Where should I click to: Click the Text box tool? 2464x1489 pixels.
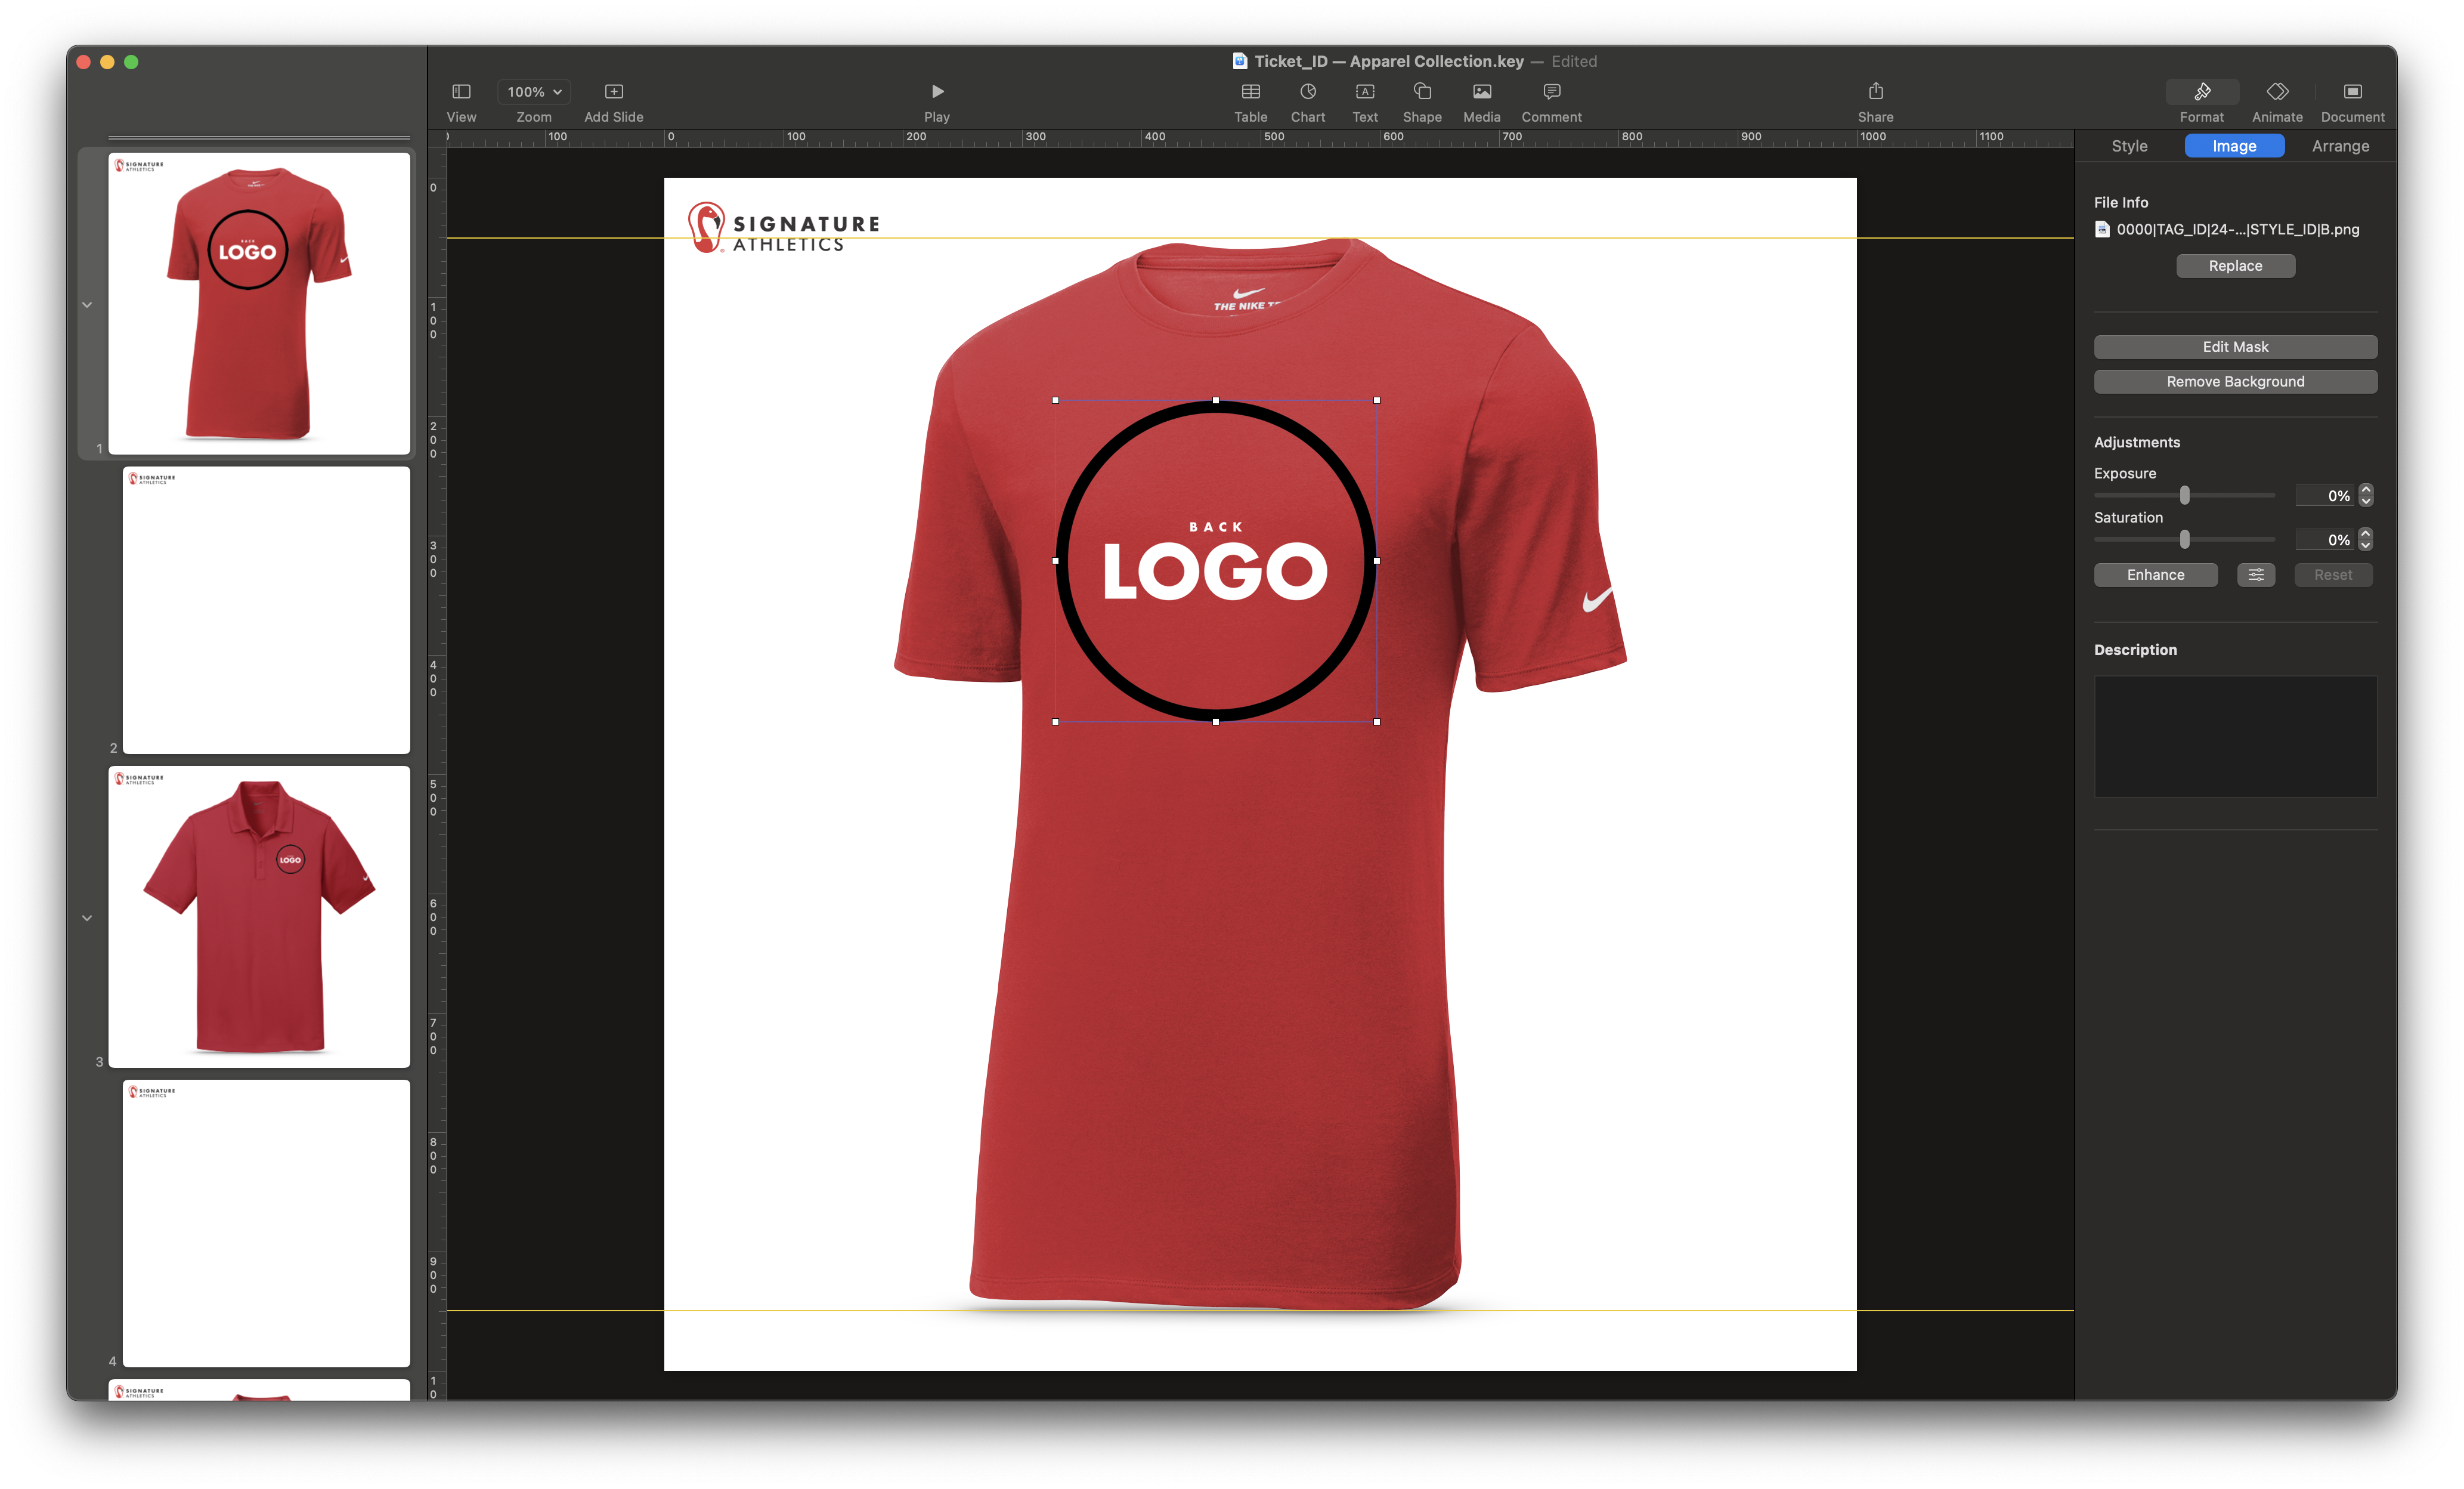(x=1364, y=92)
